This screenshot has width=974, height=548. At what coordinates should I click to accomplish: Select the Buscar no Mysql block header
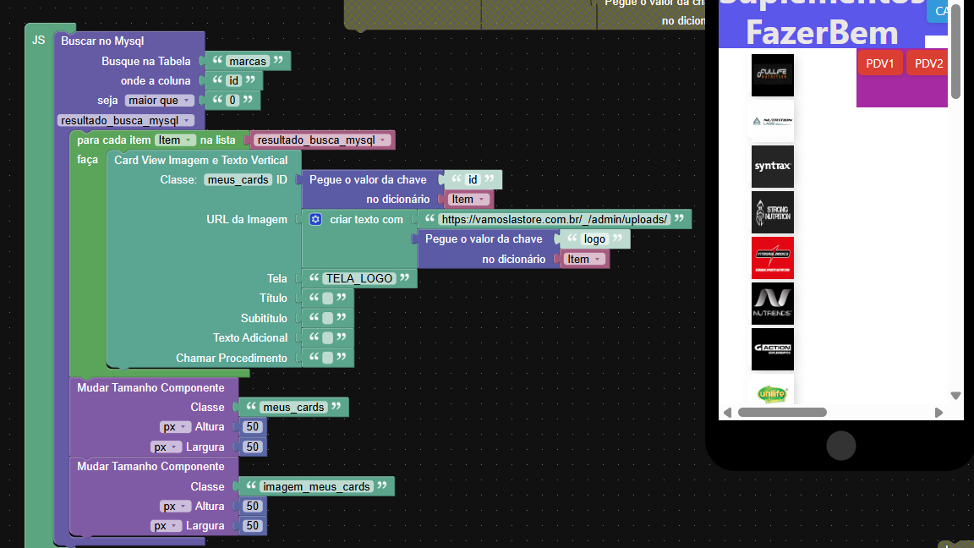(102, 41)
